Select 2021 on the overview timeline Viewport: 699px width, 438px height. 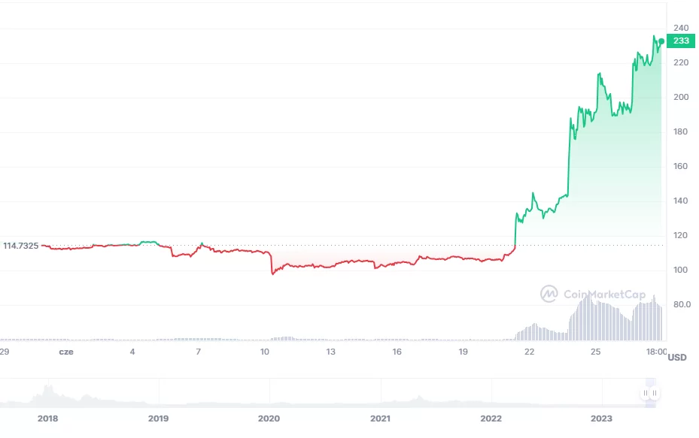pos(380,418)
